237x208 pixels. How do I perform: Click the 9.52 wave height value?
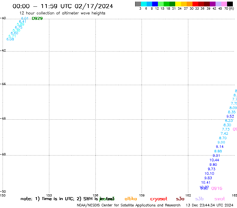230,116
